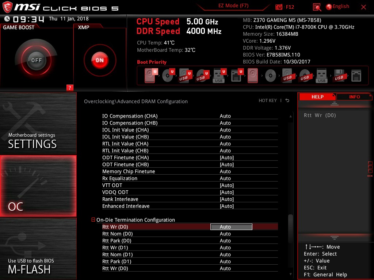Select the UEFI USB key boot icon
The height and width of the screenshot is (280, 374).
(x=220, y=76)
